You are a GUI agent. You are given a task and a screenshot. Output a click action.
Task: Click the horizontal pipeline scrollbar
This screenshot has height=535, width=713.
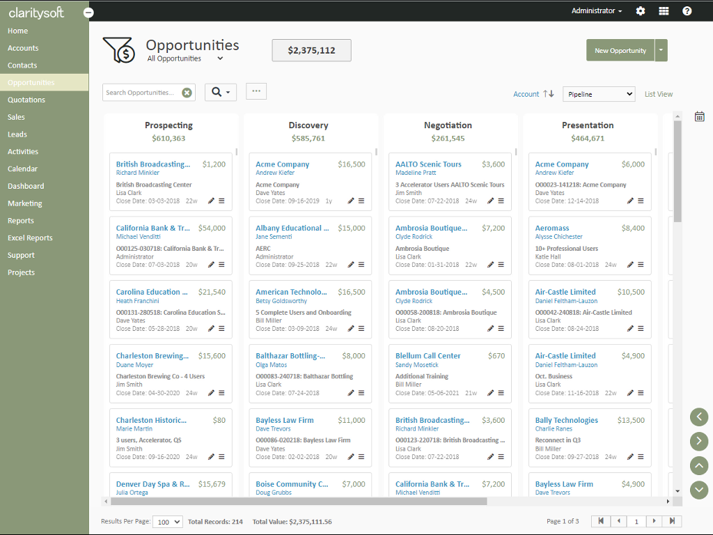[299, 502]
